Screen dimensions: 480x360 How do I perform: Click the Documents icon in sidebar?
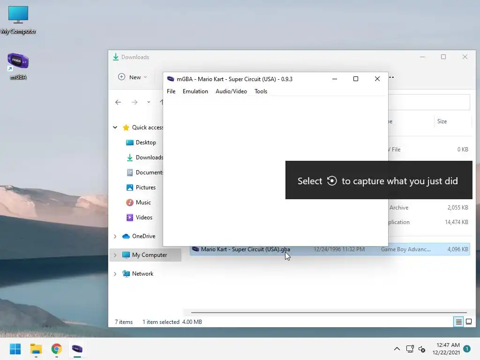point(130,172)
